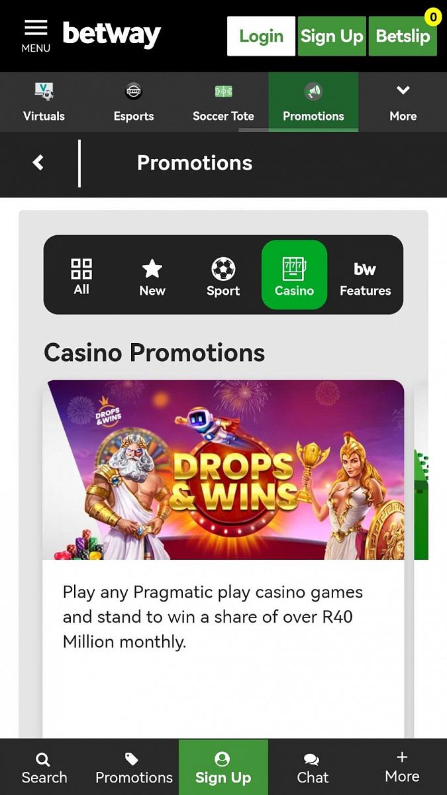The width and height of the screenshot is (447, 795).
Task: Show New promotions star filter
Action: tap(152, 276)
